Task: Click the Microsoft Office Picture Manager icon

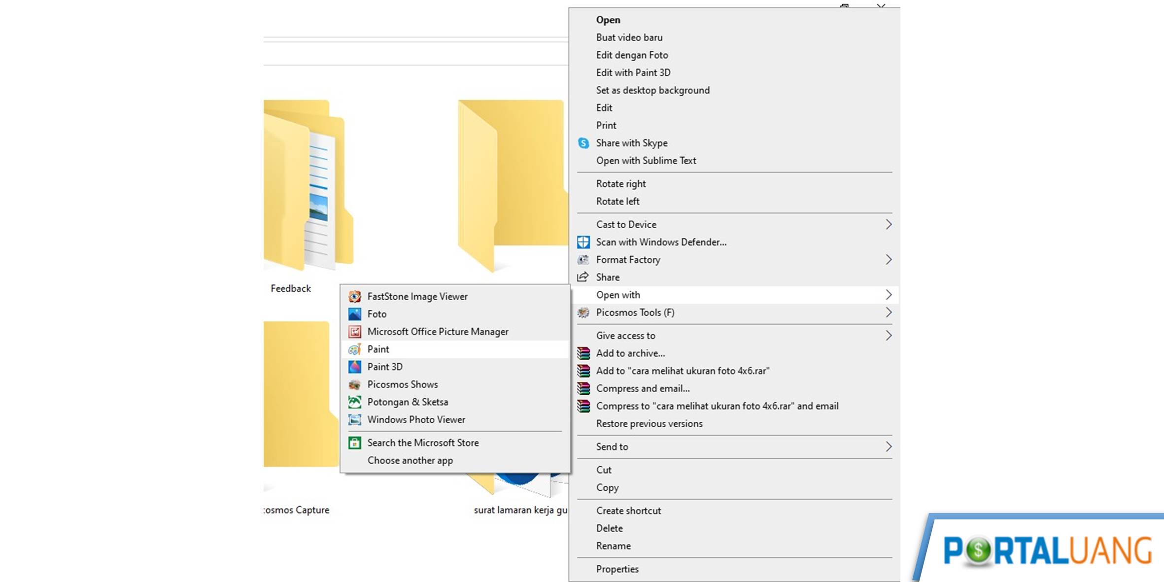Action: click(x=355, y=332)
